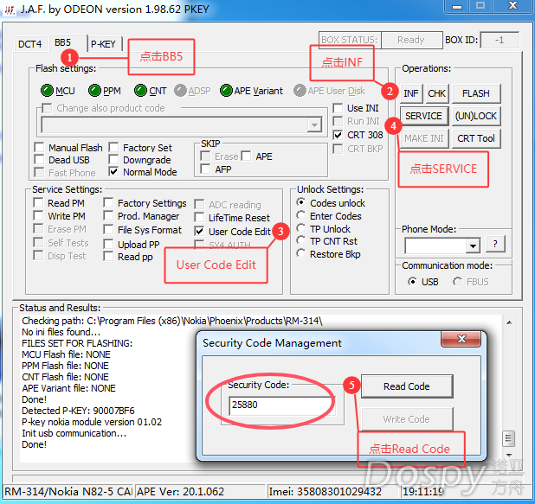
Task: Select Restore Bkp radio option
Action: pyautogui.click(x=301, y=253)
